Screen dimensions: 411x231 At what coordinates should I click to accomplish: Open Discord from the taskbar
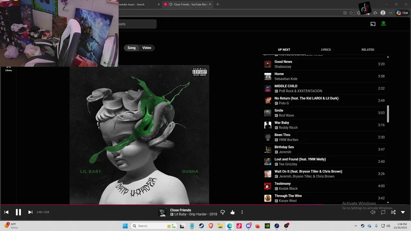(x=249, y=226)
